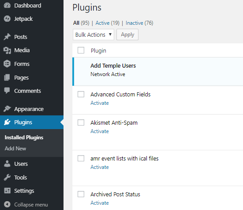Click the Plugins plug icon
Viewport: 243px width, 210px height.
coord(7,122)
